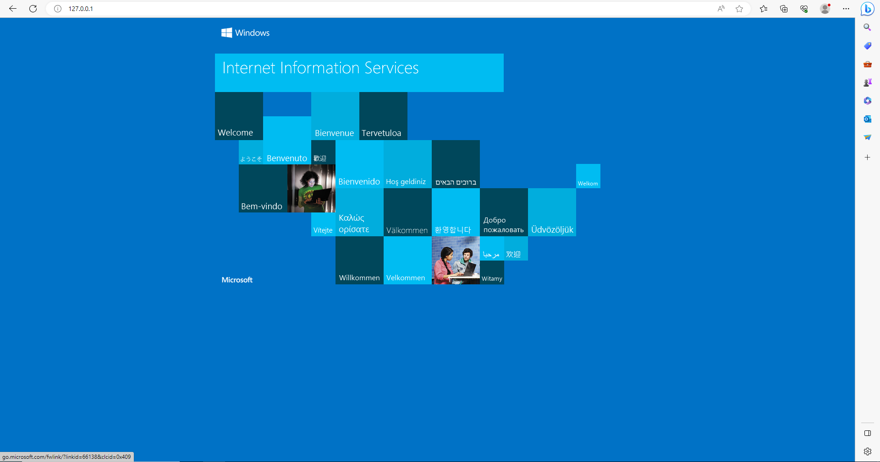
Task: Select the Hoş geldiniz tile
Action: click(x=407, y=164)
